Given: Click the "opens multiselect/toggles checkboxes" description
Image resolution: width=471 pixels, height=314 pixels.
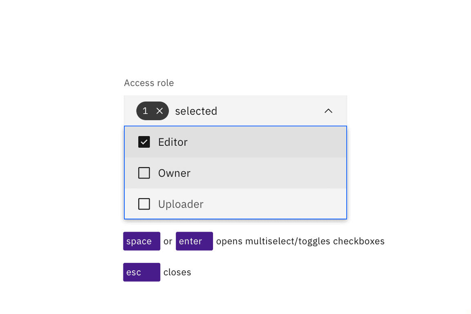Looking at the screenshot, I should coord(300,241).
